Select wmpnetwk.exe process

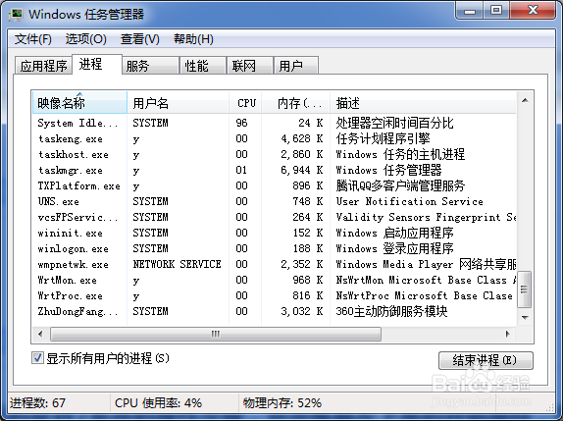click(x=275, y=264)
